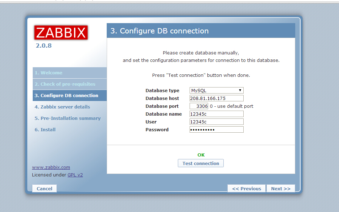Open the GPL v2 license link

click(x=75, y=175)
